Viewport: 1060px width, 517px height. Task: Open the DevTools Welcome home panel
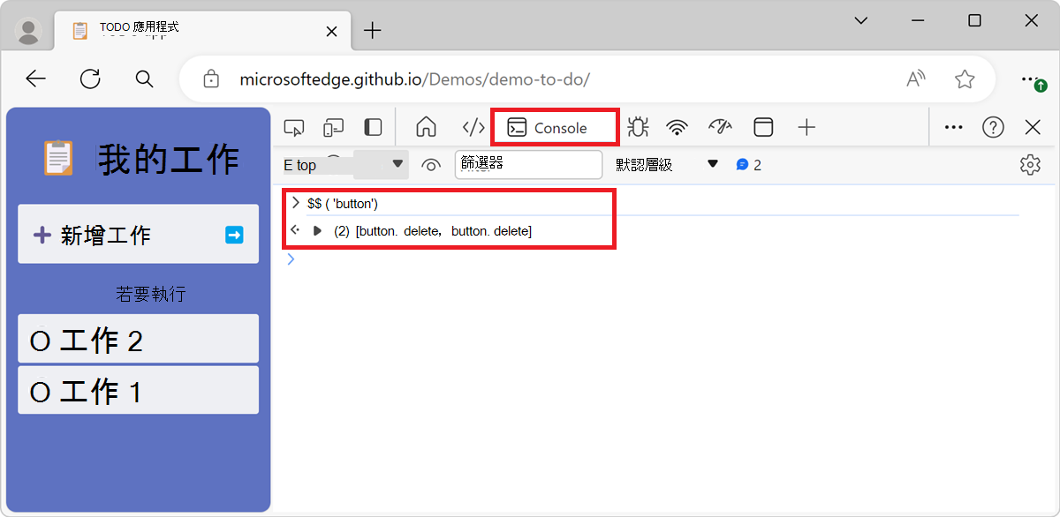tap(426, 127)
